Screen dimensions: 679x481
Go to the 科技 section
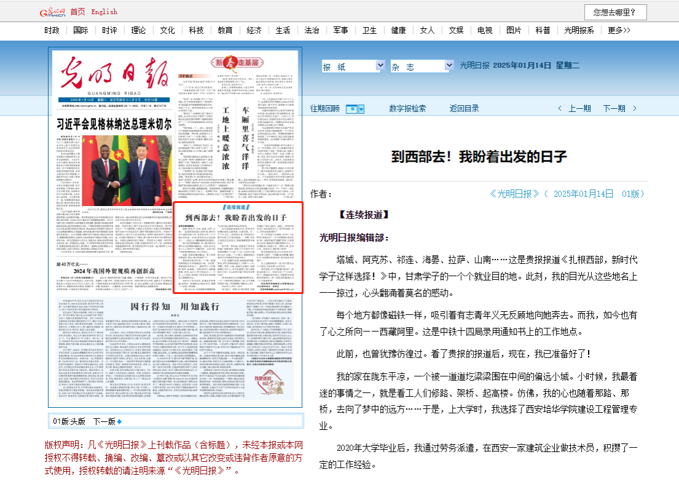pyautogui.click(x=196, y=30)
